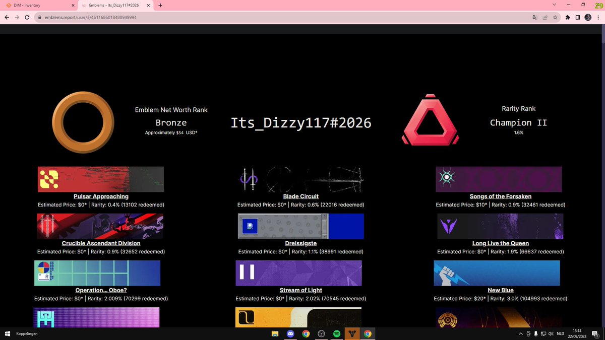
Task: Go forward in browser history
Action: tap(17, 17)
